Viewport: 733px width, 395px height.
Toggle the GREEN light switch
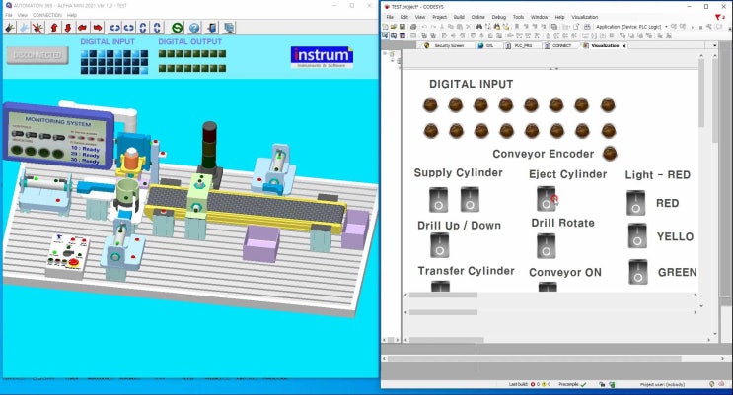point(638,272)
